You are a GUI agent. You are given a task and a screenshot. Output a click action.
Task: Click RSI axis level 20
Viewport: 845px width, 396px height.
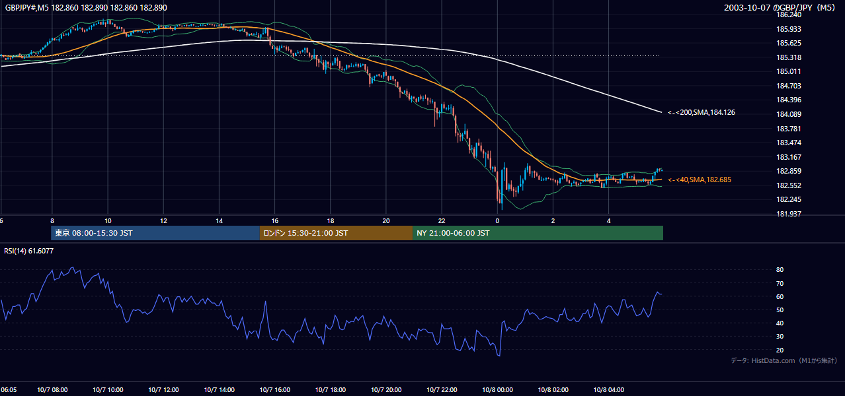pyautogui.click(x=780, y=350)
